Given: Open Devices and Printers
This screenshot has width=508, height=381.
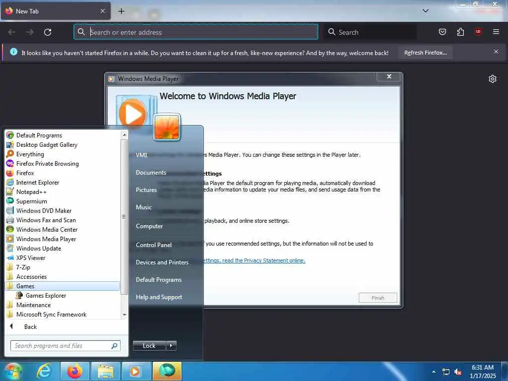Looking at the screenshot, I should coord(162,262).
